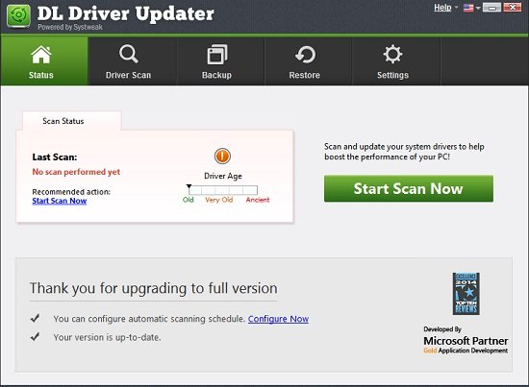Click checkmark beside automatic scanning schedule
This screenshot has width=529, height=387.
point(35,318)
